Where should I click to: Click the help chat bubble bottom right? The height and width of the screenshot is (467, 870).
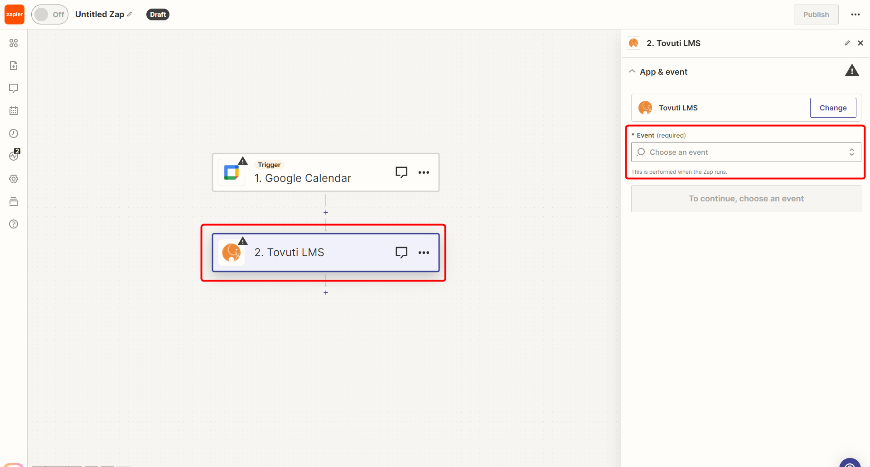coord(850,463)
